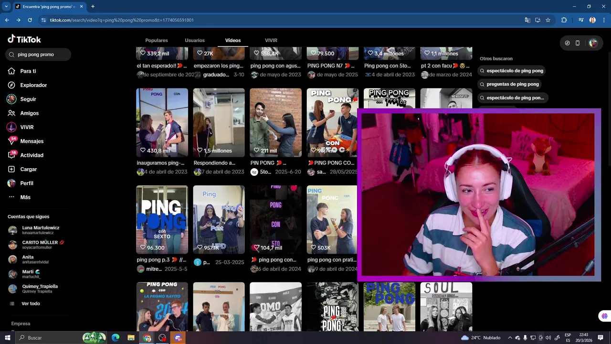
Task: Search suggestion espectáculo de ping pong
Action: tap(512, 71)
